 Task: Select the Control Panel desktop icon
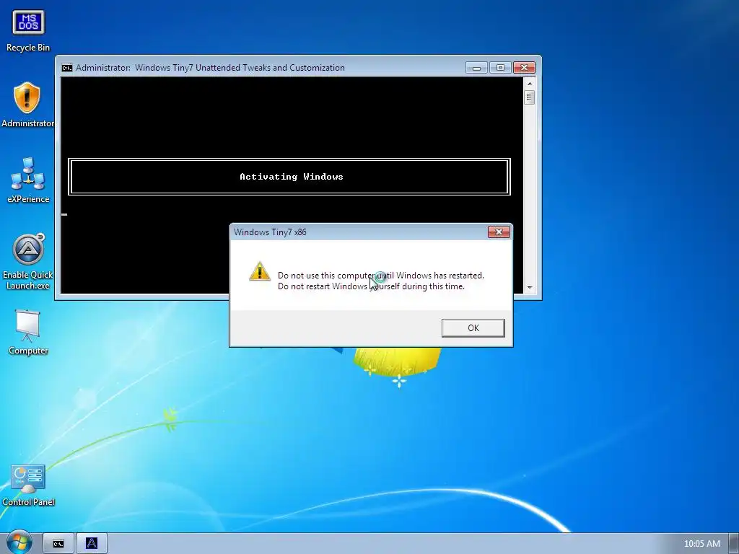[28, 485]
